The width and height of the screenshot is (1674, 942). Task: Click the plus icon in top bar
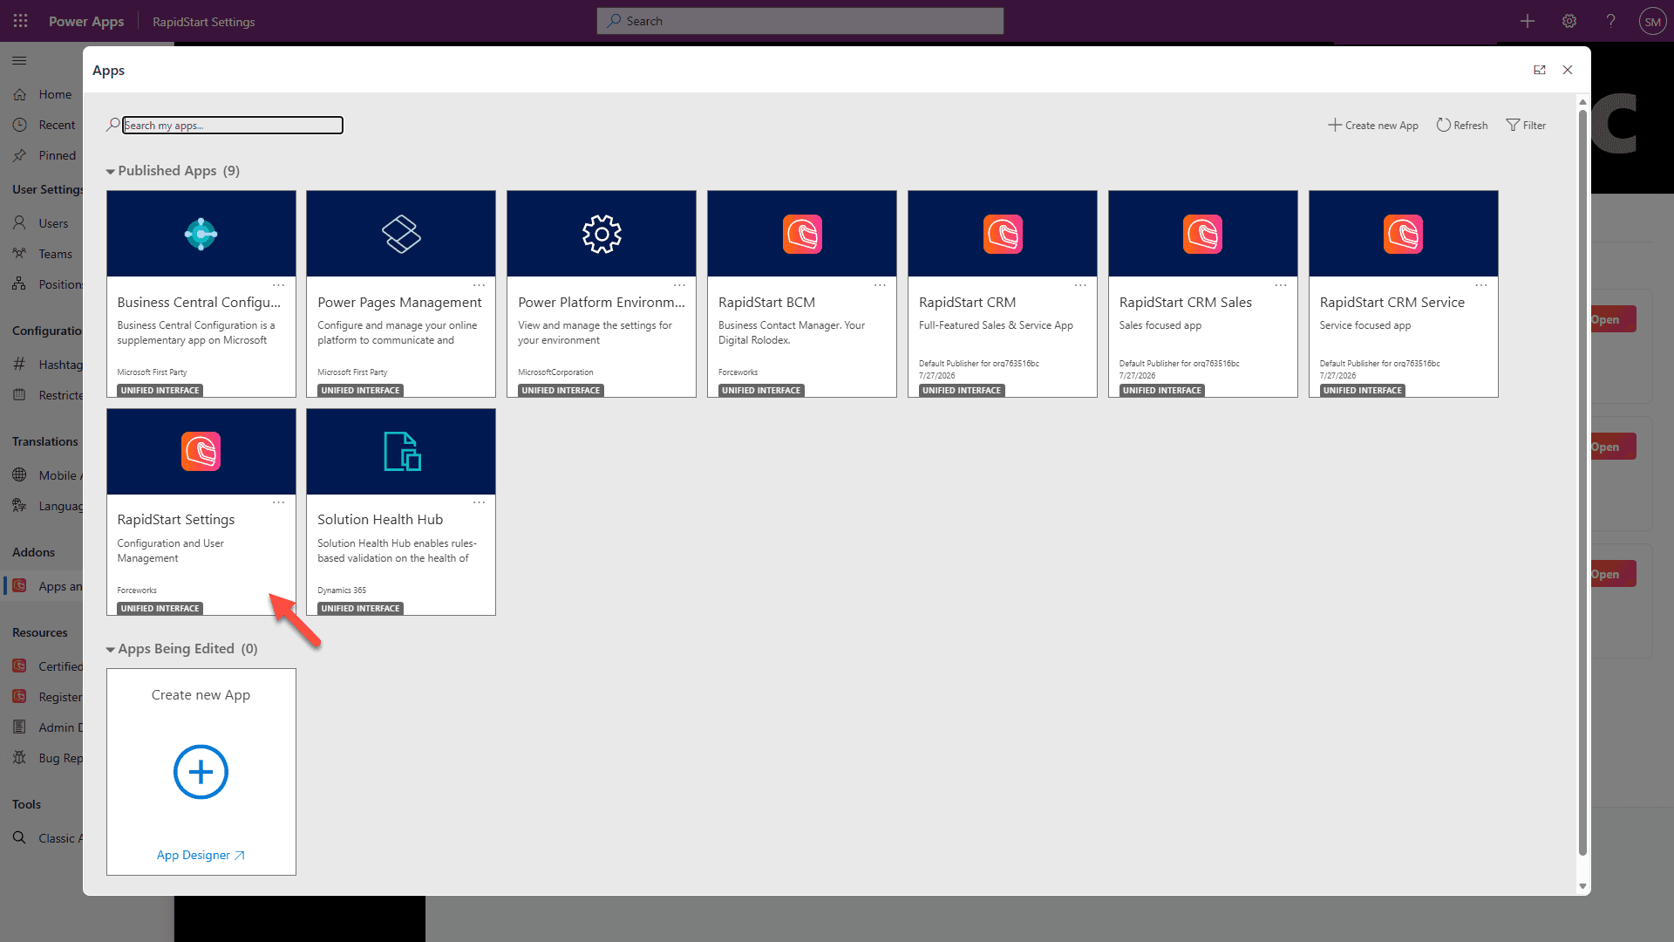[x=1528, y=21]
